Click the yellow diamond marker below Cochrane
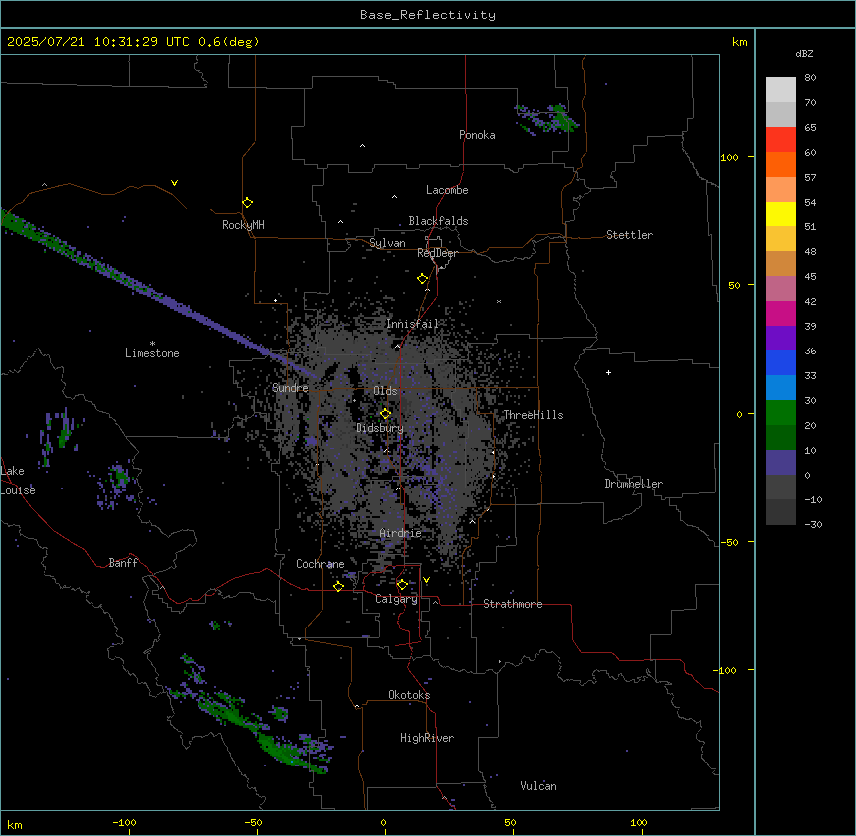 coord(338,586)
